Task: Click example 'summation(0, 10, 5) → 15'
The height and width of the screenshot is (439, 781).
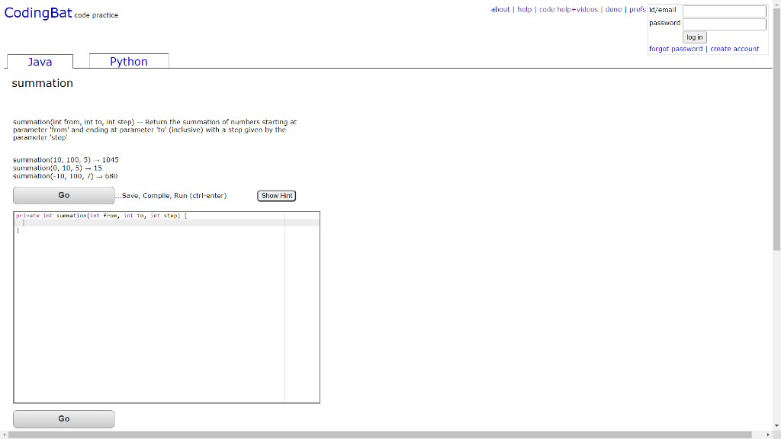Action: [x=57, y=168]
